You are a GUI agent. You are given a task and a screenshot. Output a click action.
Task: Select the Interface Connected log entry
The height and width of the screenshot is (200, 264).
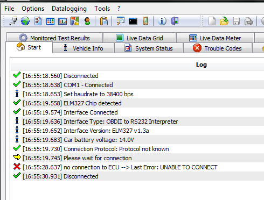(x=137, y=112)
